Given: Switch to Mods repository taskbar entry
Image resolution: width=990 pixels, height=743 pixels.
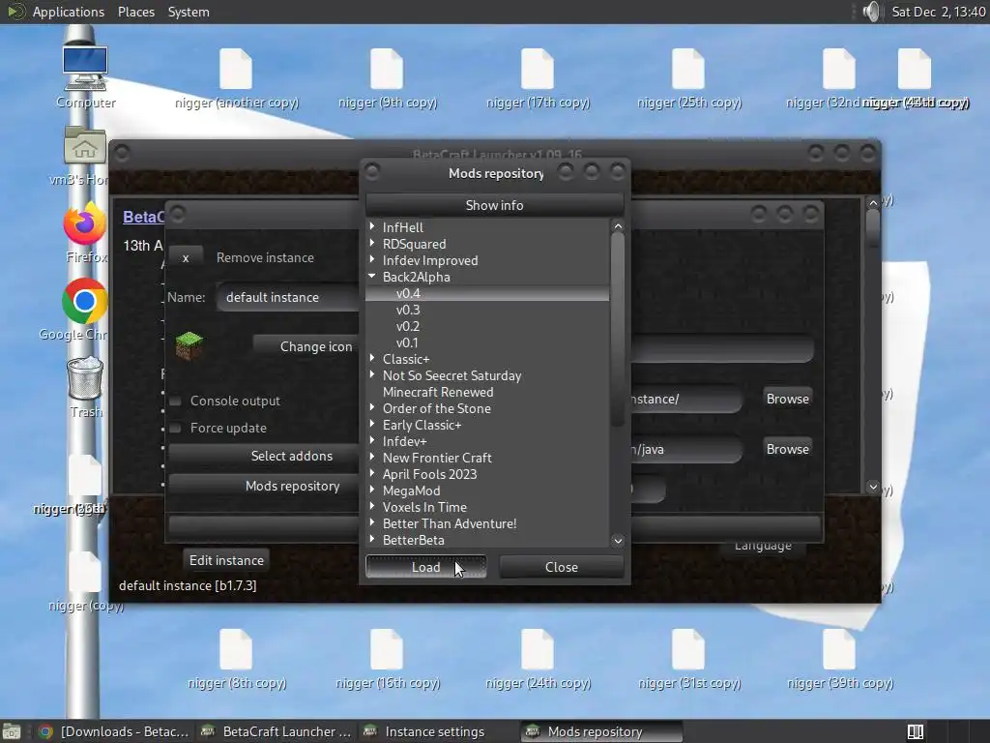Looking at the screenshot, I should 601,731.
